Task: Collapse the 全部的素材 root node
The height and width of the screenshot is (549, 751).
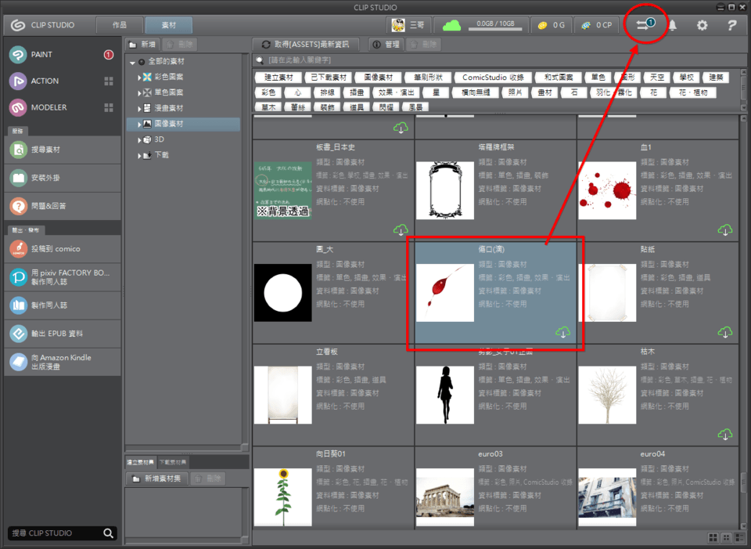Action: point(132,62)
